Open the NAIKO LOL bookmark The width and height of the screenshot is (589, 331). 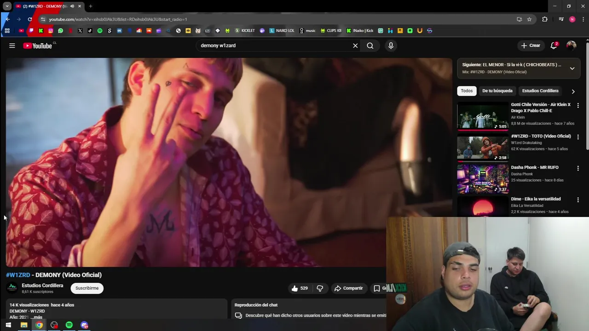pos(282,31)
